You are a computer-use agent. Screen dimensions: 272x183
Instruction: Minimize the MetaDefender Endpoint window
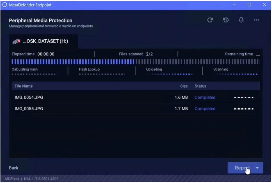234,5
